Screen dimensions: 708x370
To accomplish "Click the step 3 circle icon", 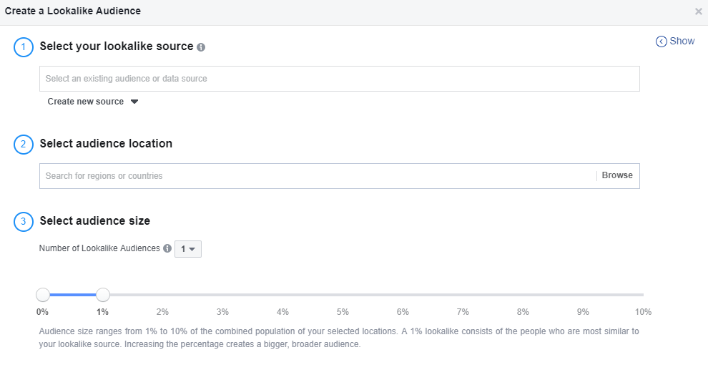I will click(24, 222).
